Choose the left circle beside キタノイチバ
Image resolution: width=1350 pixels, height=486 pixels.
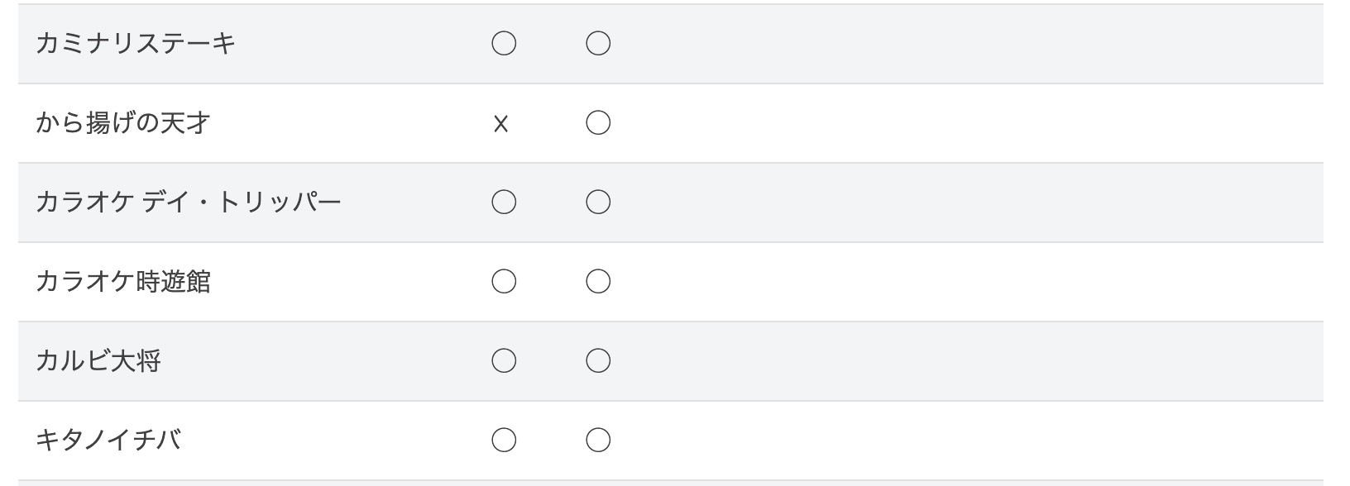pyautogui.click(x=504, y=440)
